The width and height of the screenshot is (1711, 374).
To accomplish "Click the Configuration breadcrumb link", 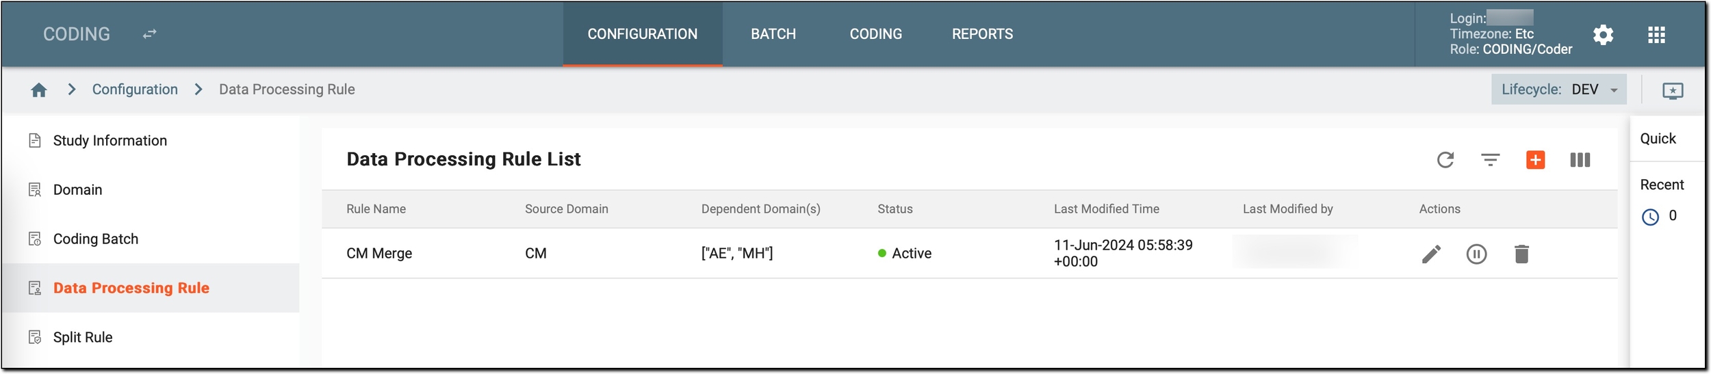I will pyautogui.click(x=135, y=90).
